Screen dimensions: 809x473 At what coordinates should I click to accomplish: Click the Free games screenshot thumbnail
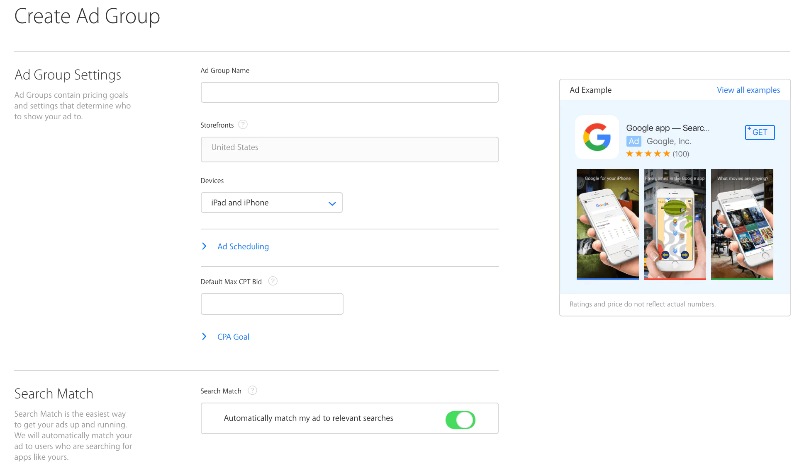(675, 224)
